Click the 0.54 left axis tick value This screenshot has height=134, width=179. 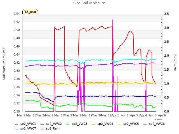(17, 14)
